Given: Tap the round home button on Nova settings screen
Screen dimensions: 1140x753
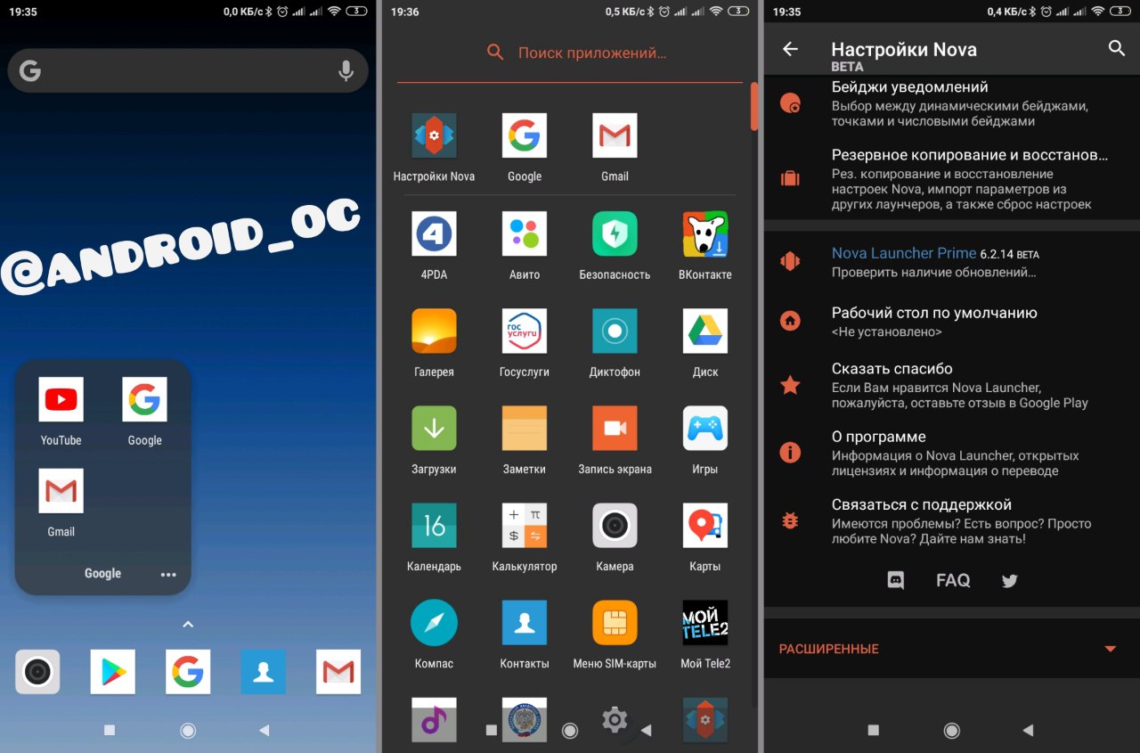Looking at the screenshot, I should coord(952,730).
